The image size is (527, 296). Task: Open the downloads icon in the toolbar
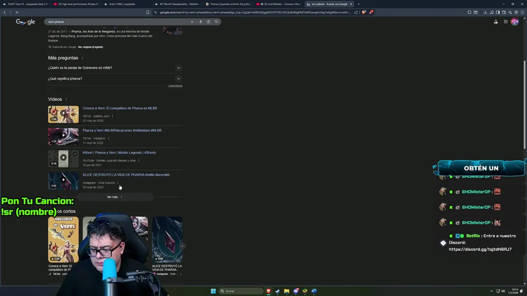coord(486,12)
